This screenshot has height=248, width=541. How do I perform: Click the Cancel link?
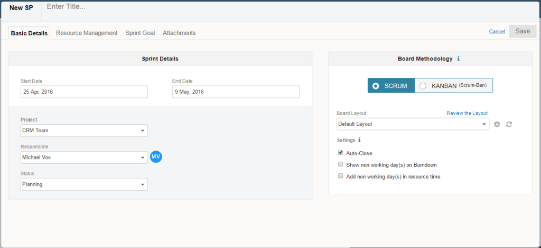[x=497, y=32]
